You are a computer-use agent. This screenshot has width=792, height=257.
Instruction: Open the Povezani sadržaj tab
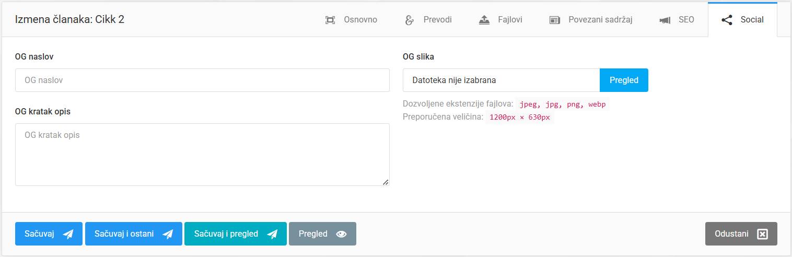(x=600, y=20)
